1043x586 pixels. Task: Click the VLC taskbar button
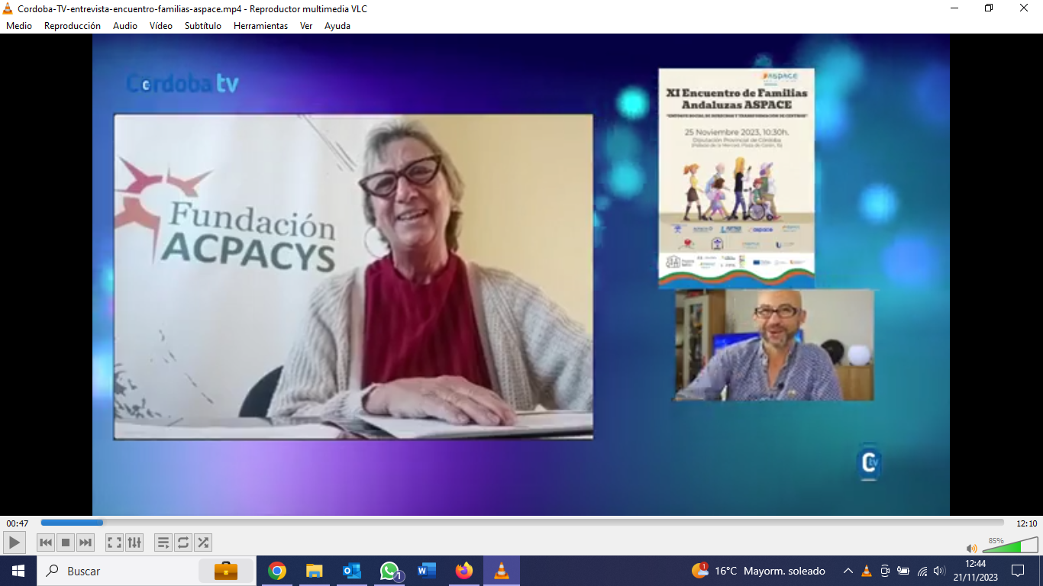pyautogui.click(x=502, y=571)
